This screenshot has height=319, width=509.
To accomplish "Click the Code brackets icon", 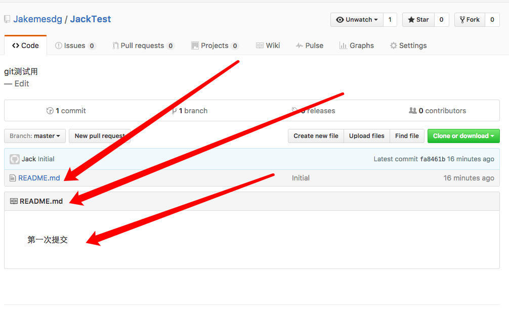I will (16, 45).
